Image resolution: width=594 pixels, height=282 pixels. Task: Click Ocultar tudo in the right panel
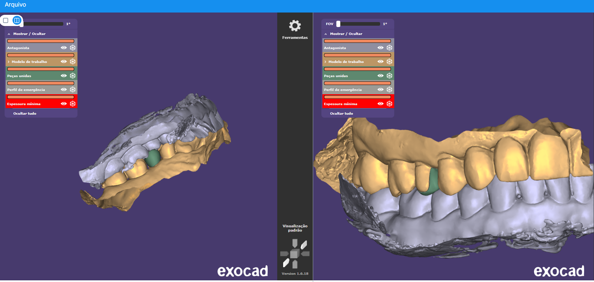(x=342, y=113)
